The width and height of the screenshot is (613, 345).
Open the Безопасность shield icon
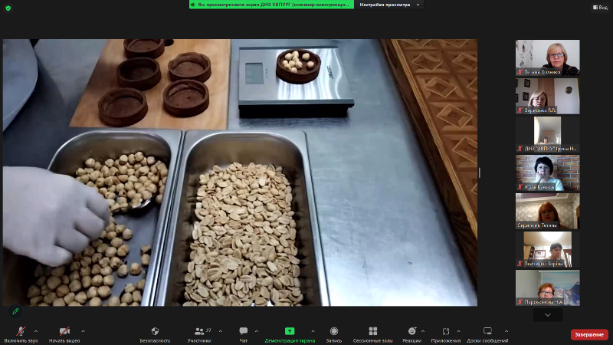coord(155,331)
